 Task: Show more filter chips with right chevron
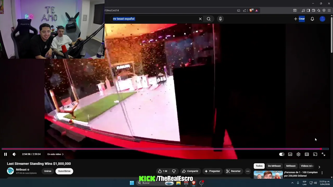319,167
